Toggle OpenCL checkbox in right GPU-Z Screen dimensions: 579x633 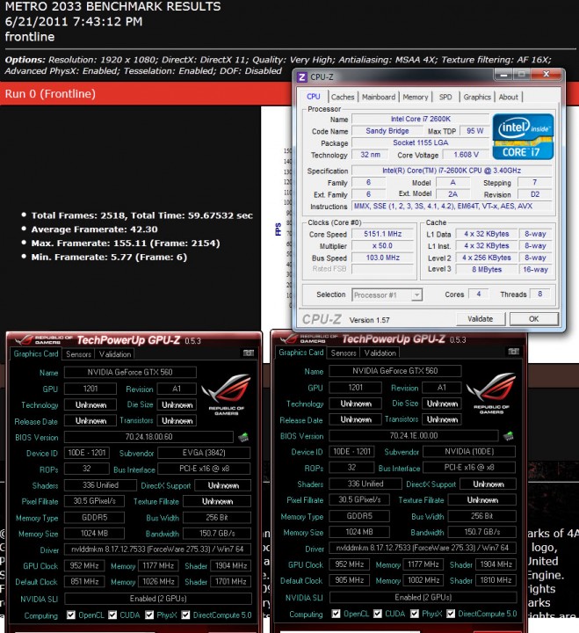(336, 614)
